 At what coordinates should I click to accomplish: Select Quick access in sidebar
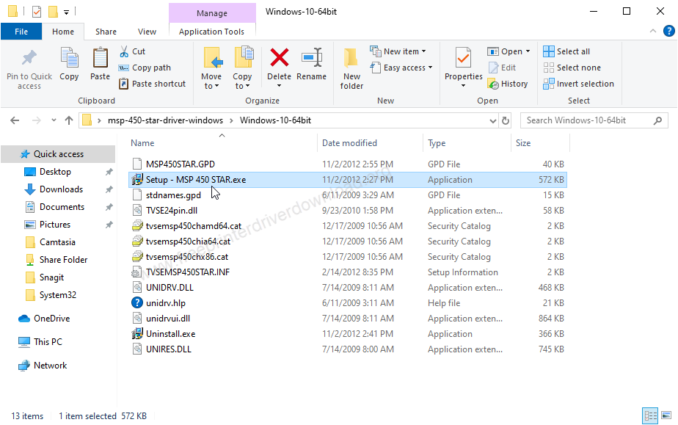[x=59, y=154]
